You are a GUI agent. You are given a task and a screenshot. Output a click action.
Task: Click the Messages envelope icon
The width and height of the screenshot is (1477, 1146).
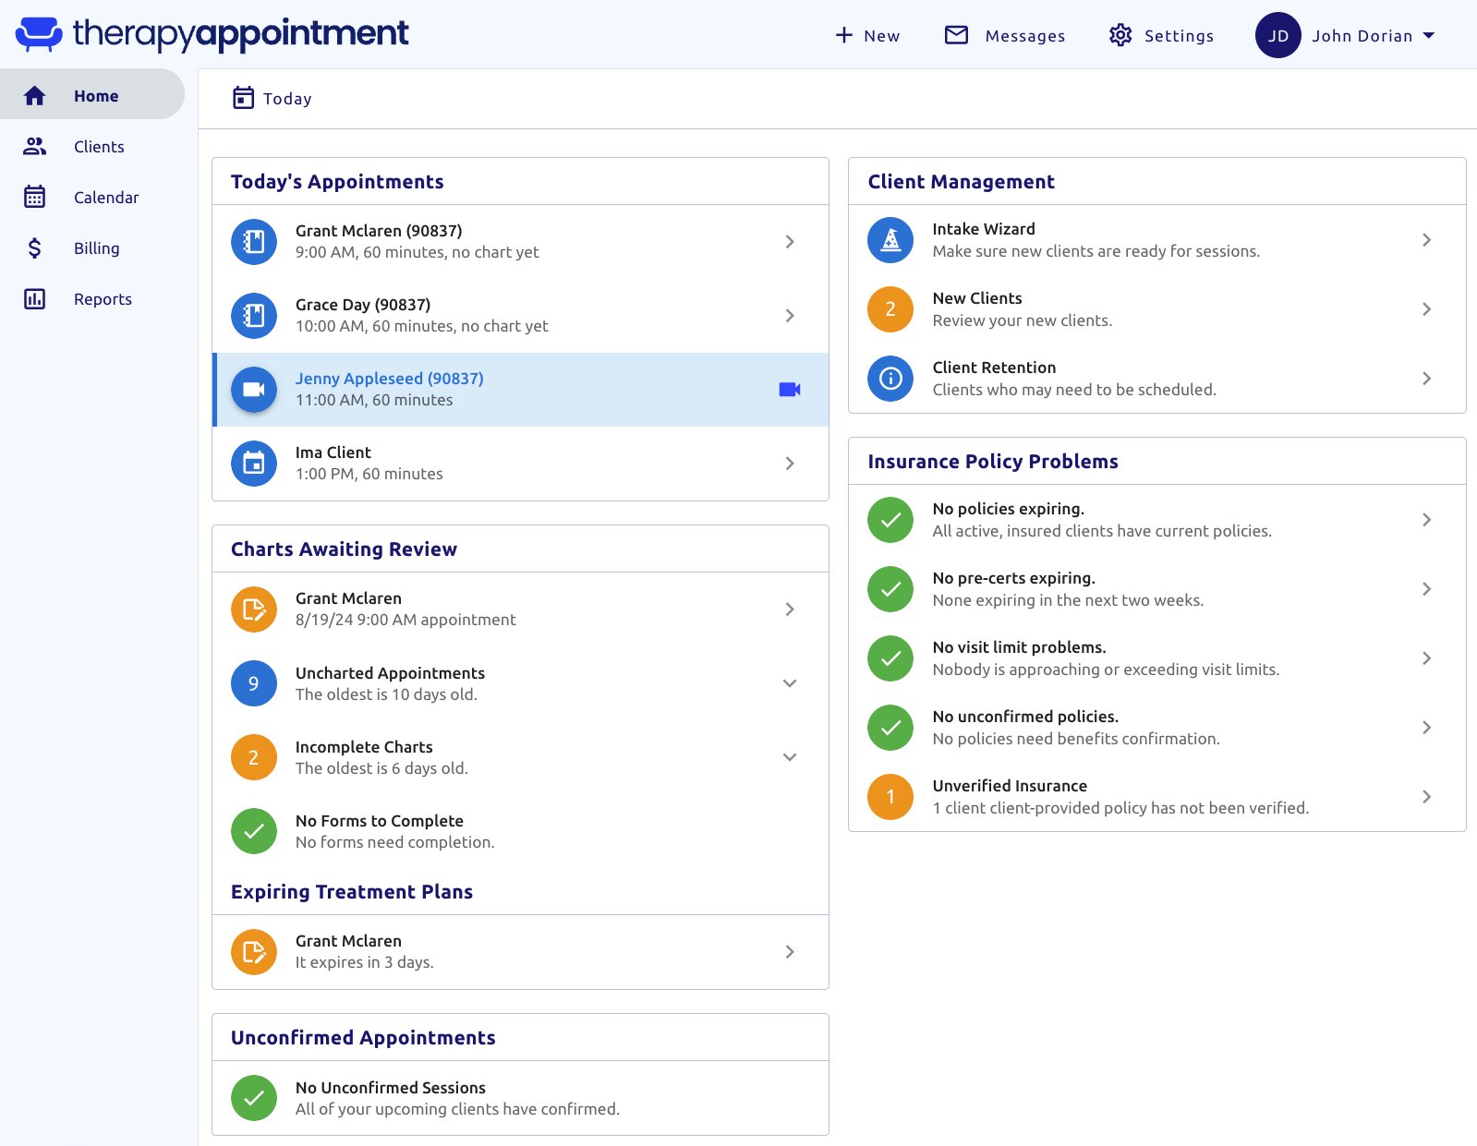(x=956, y=35)
